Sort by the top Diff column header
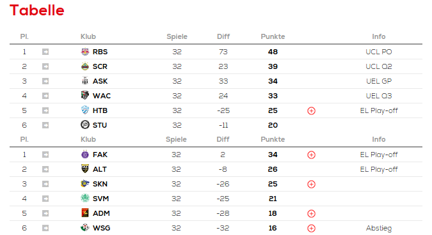The width and height of the screenshot is (432, 235). pos(223,36)
